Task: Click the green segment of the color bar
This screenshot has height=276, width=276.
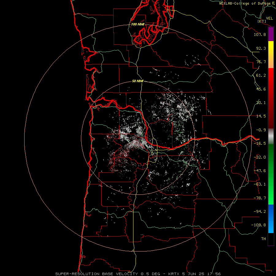Action: click(271, 174)
